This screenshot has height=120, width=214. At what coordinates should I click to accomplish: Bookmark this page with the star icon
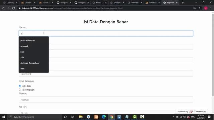coord(200,8)
